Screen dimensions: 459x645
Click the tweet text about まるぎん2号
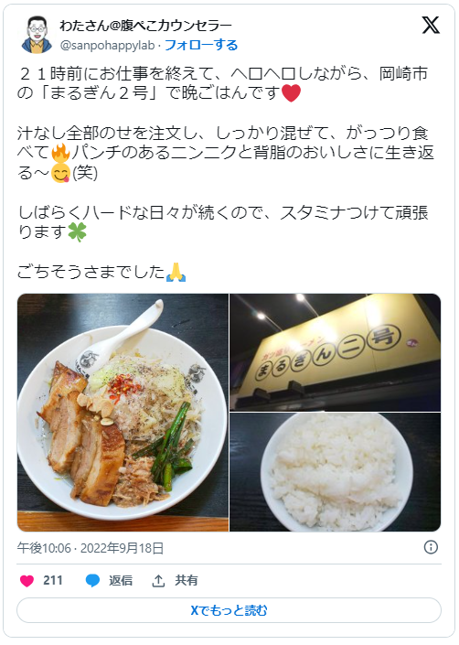click(224, 83)
